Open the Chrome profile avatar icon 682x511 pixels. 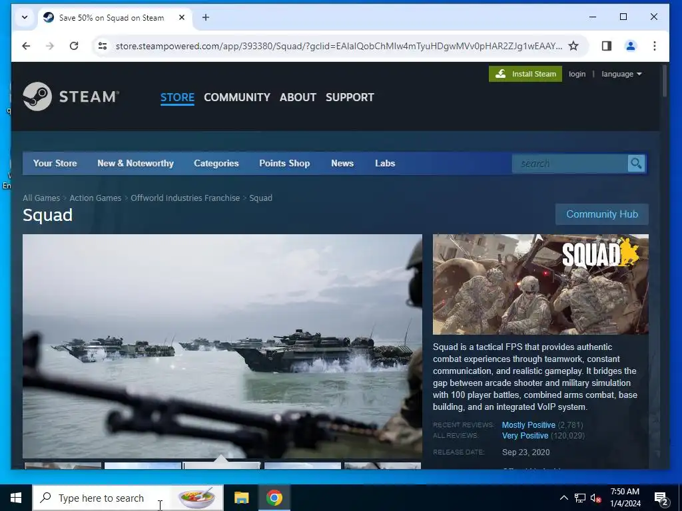(631, 46)
